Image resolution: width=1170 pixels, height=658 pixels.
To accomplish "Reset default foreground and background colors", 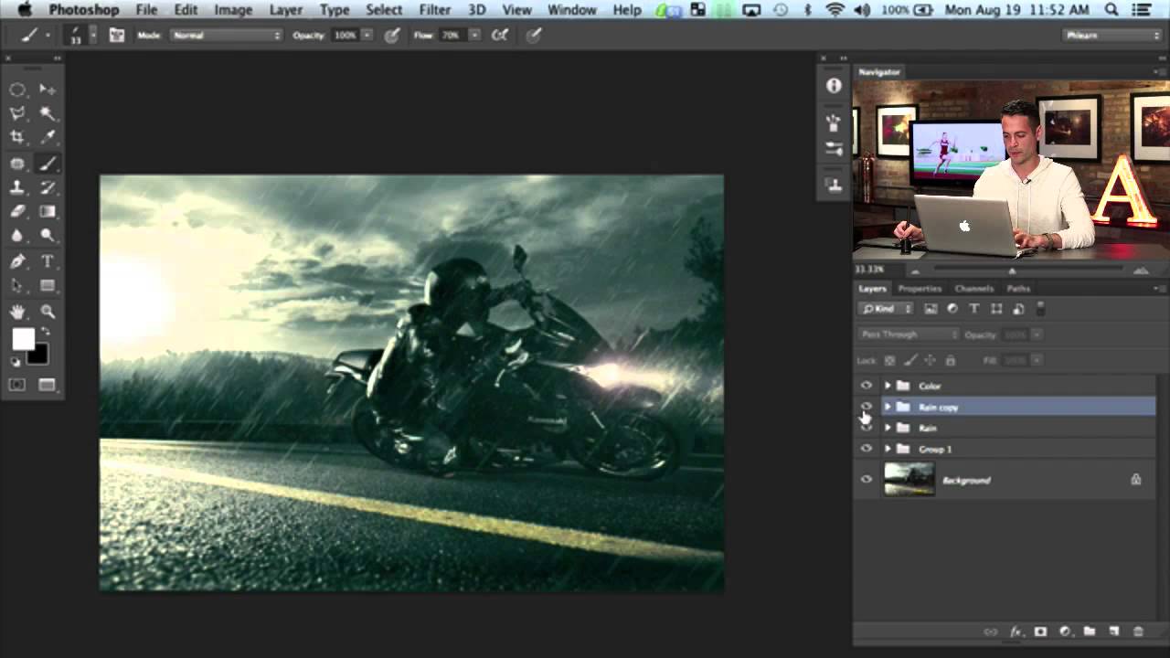I will (x=16, y=362).
